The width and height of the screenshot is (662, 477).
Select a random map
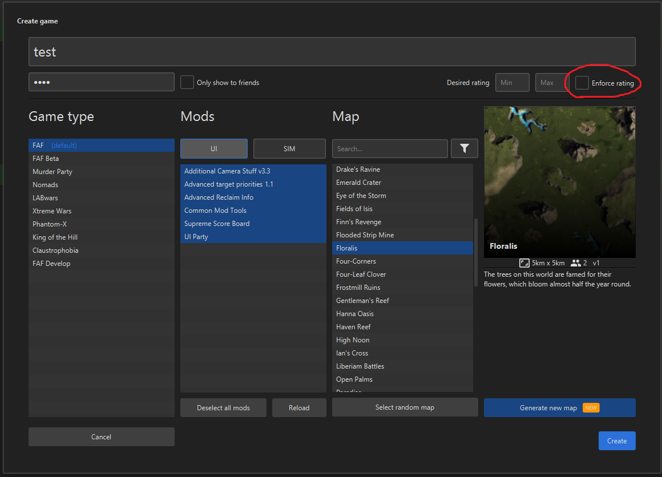point(405,407)
